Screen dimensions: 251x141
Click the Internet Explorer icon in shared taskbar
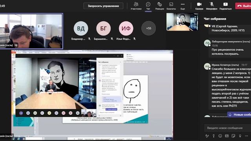click(x=19, y=139)
